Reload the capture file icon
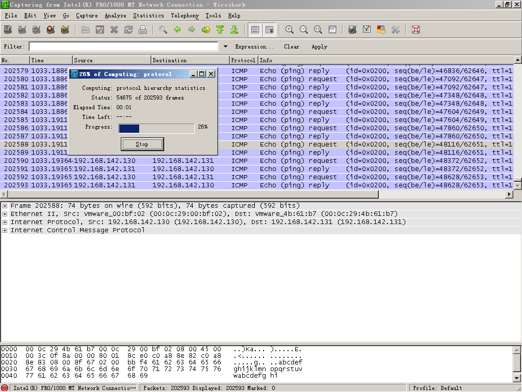 click(128, 30)
